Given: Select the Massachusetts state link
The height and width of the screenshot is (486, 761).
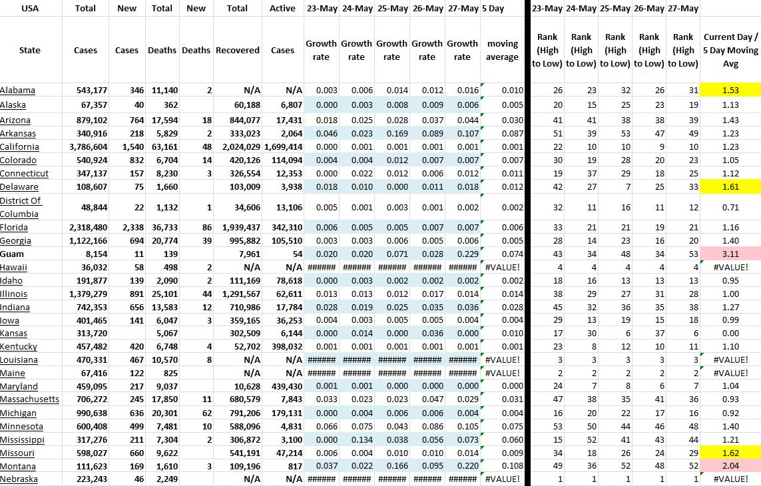Looking at the screenshot, I should click(x=30, y=399).
